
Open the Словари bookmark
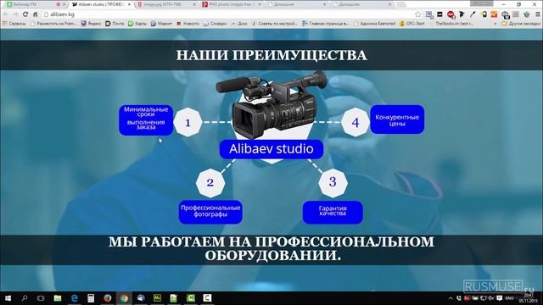pyautogui.click(x=215, y=24)
